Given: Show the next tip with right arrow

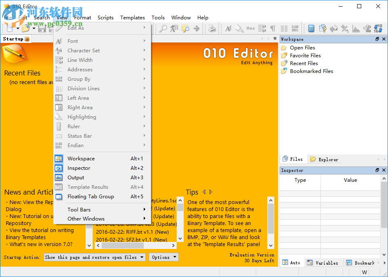Looking at the screenshot, I should (211, 192).
